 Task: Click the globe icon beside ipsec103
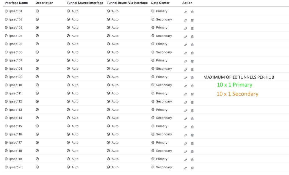[6, 27]
